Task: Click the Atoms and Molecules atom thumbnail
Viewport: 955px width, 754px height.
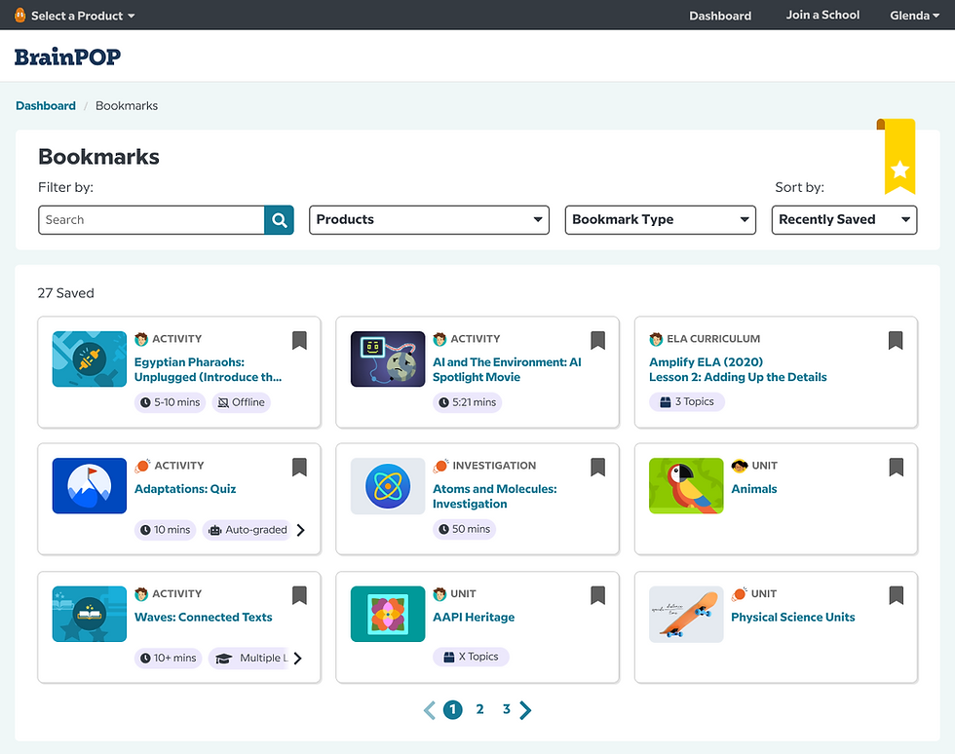Action: (x=388, y=486)
